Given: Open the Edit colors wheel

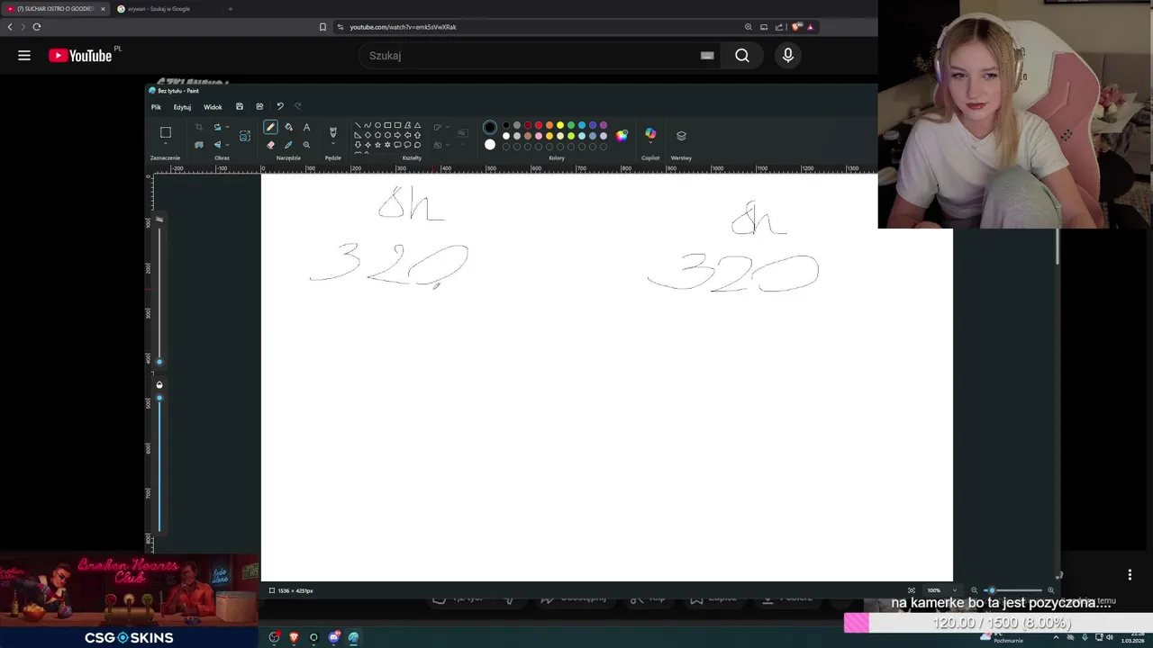Looking at the screenshot, I should (x=622, y=136).
